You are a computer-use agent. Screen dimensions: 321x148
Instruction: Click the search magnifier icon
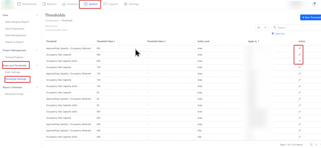pyautogui.click(x=275, y=28)
